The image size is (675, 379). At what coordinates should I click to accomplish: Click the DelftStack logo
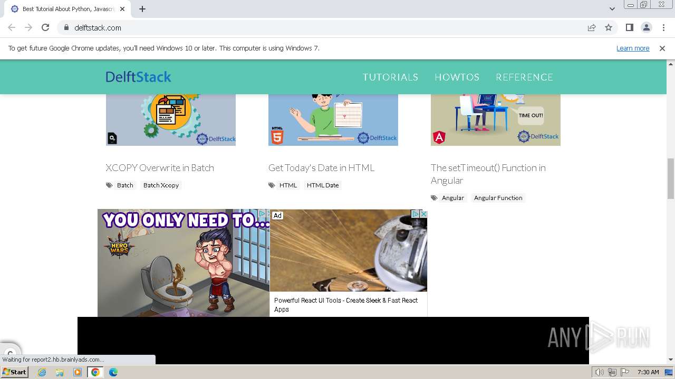(x=138, y=77)
